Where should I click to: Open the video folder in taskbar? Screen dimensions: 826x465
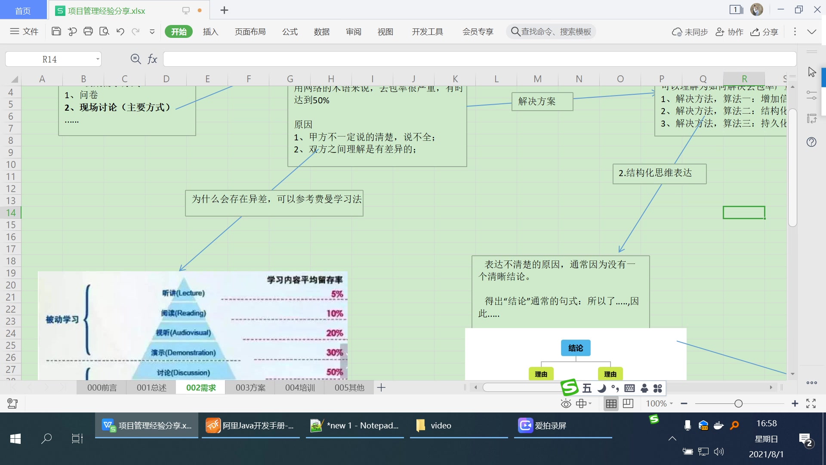pos(459,425)
